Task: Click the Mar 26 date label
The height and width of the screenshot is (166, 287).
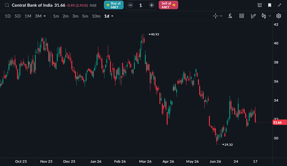Action: click(x=145, y=161)
